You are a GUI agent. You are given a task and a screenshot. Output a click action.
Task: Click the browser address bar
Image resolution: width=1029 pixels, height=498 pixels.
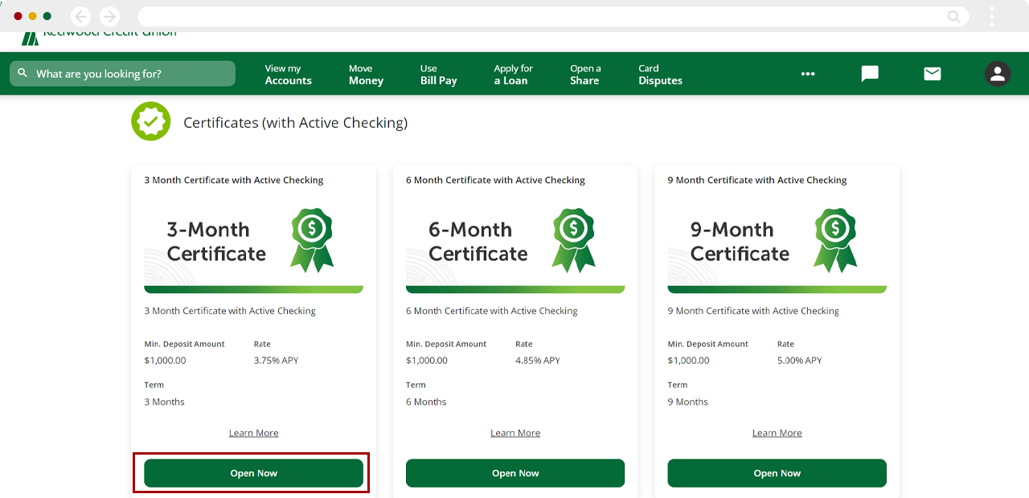(553, 16)
